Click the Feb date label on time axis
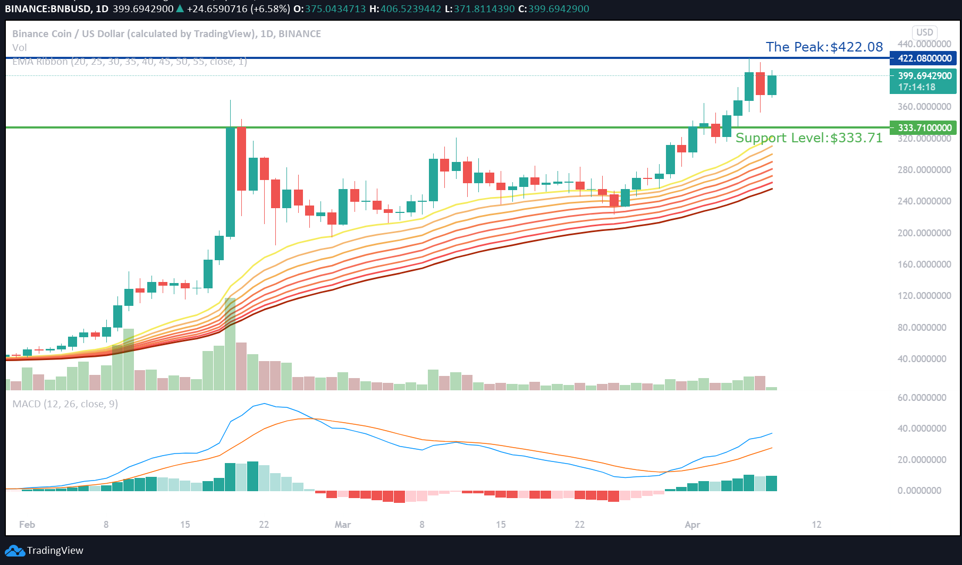Viewport: 962px width, 565px height. (27, 525)
